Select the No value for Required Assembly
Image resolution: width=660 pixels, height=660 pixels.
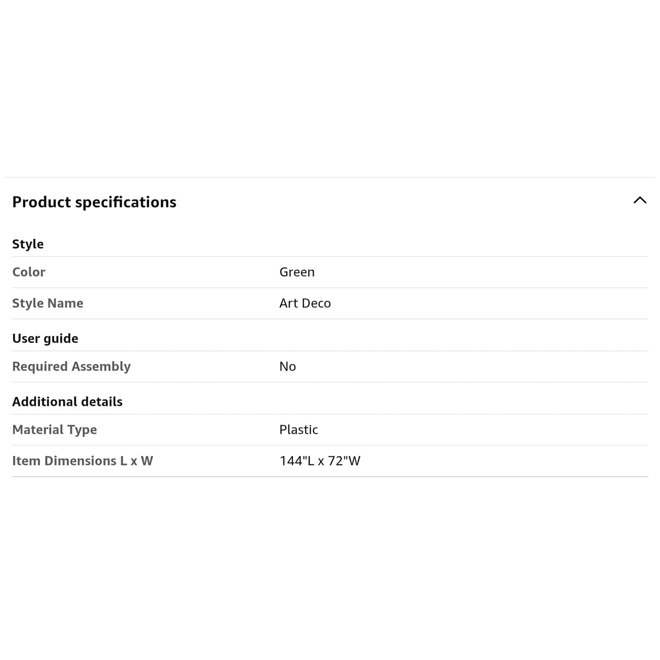pos(288,366)
